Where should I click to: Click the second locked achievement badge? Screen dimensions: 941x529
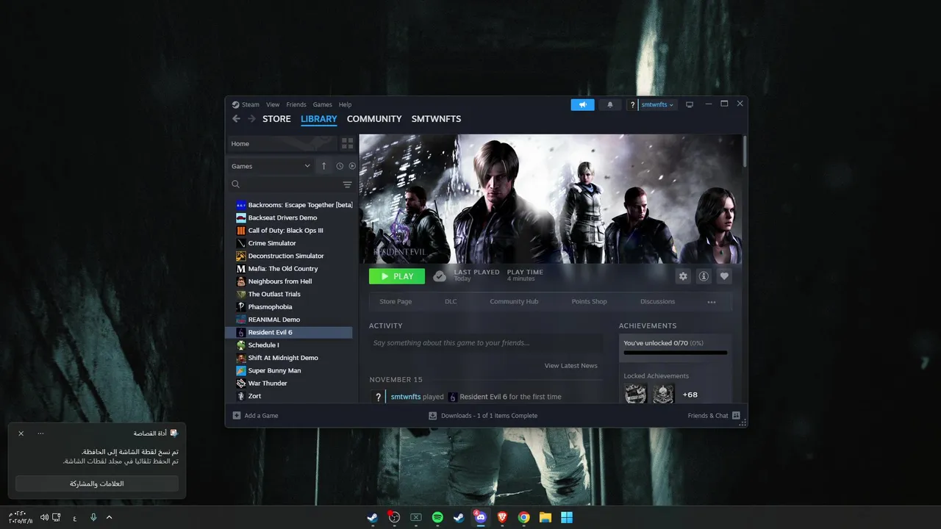pyautogui.click(x=664, y=394)
